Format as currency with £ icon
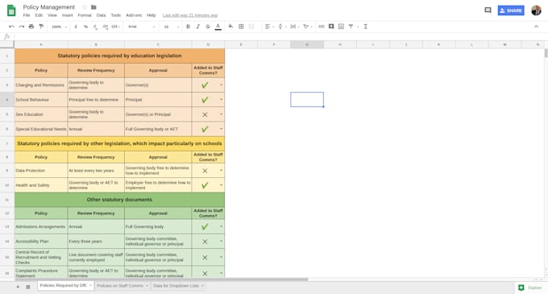The image size is (548, 294). [x=76, y=27]
